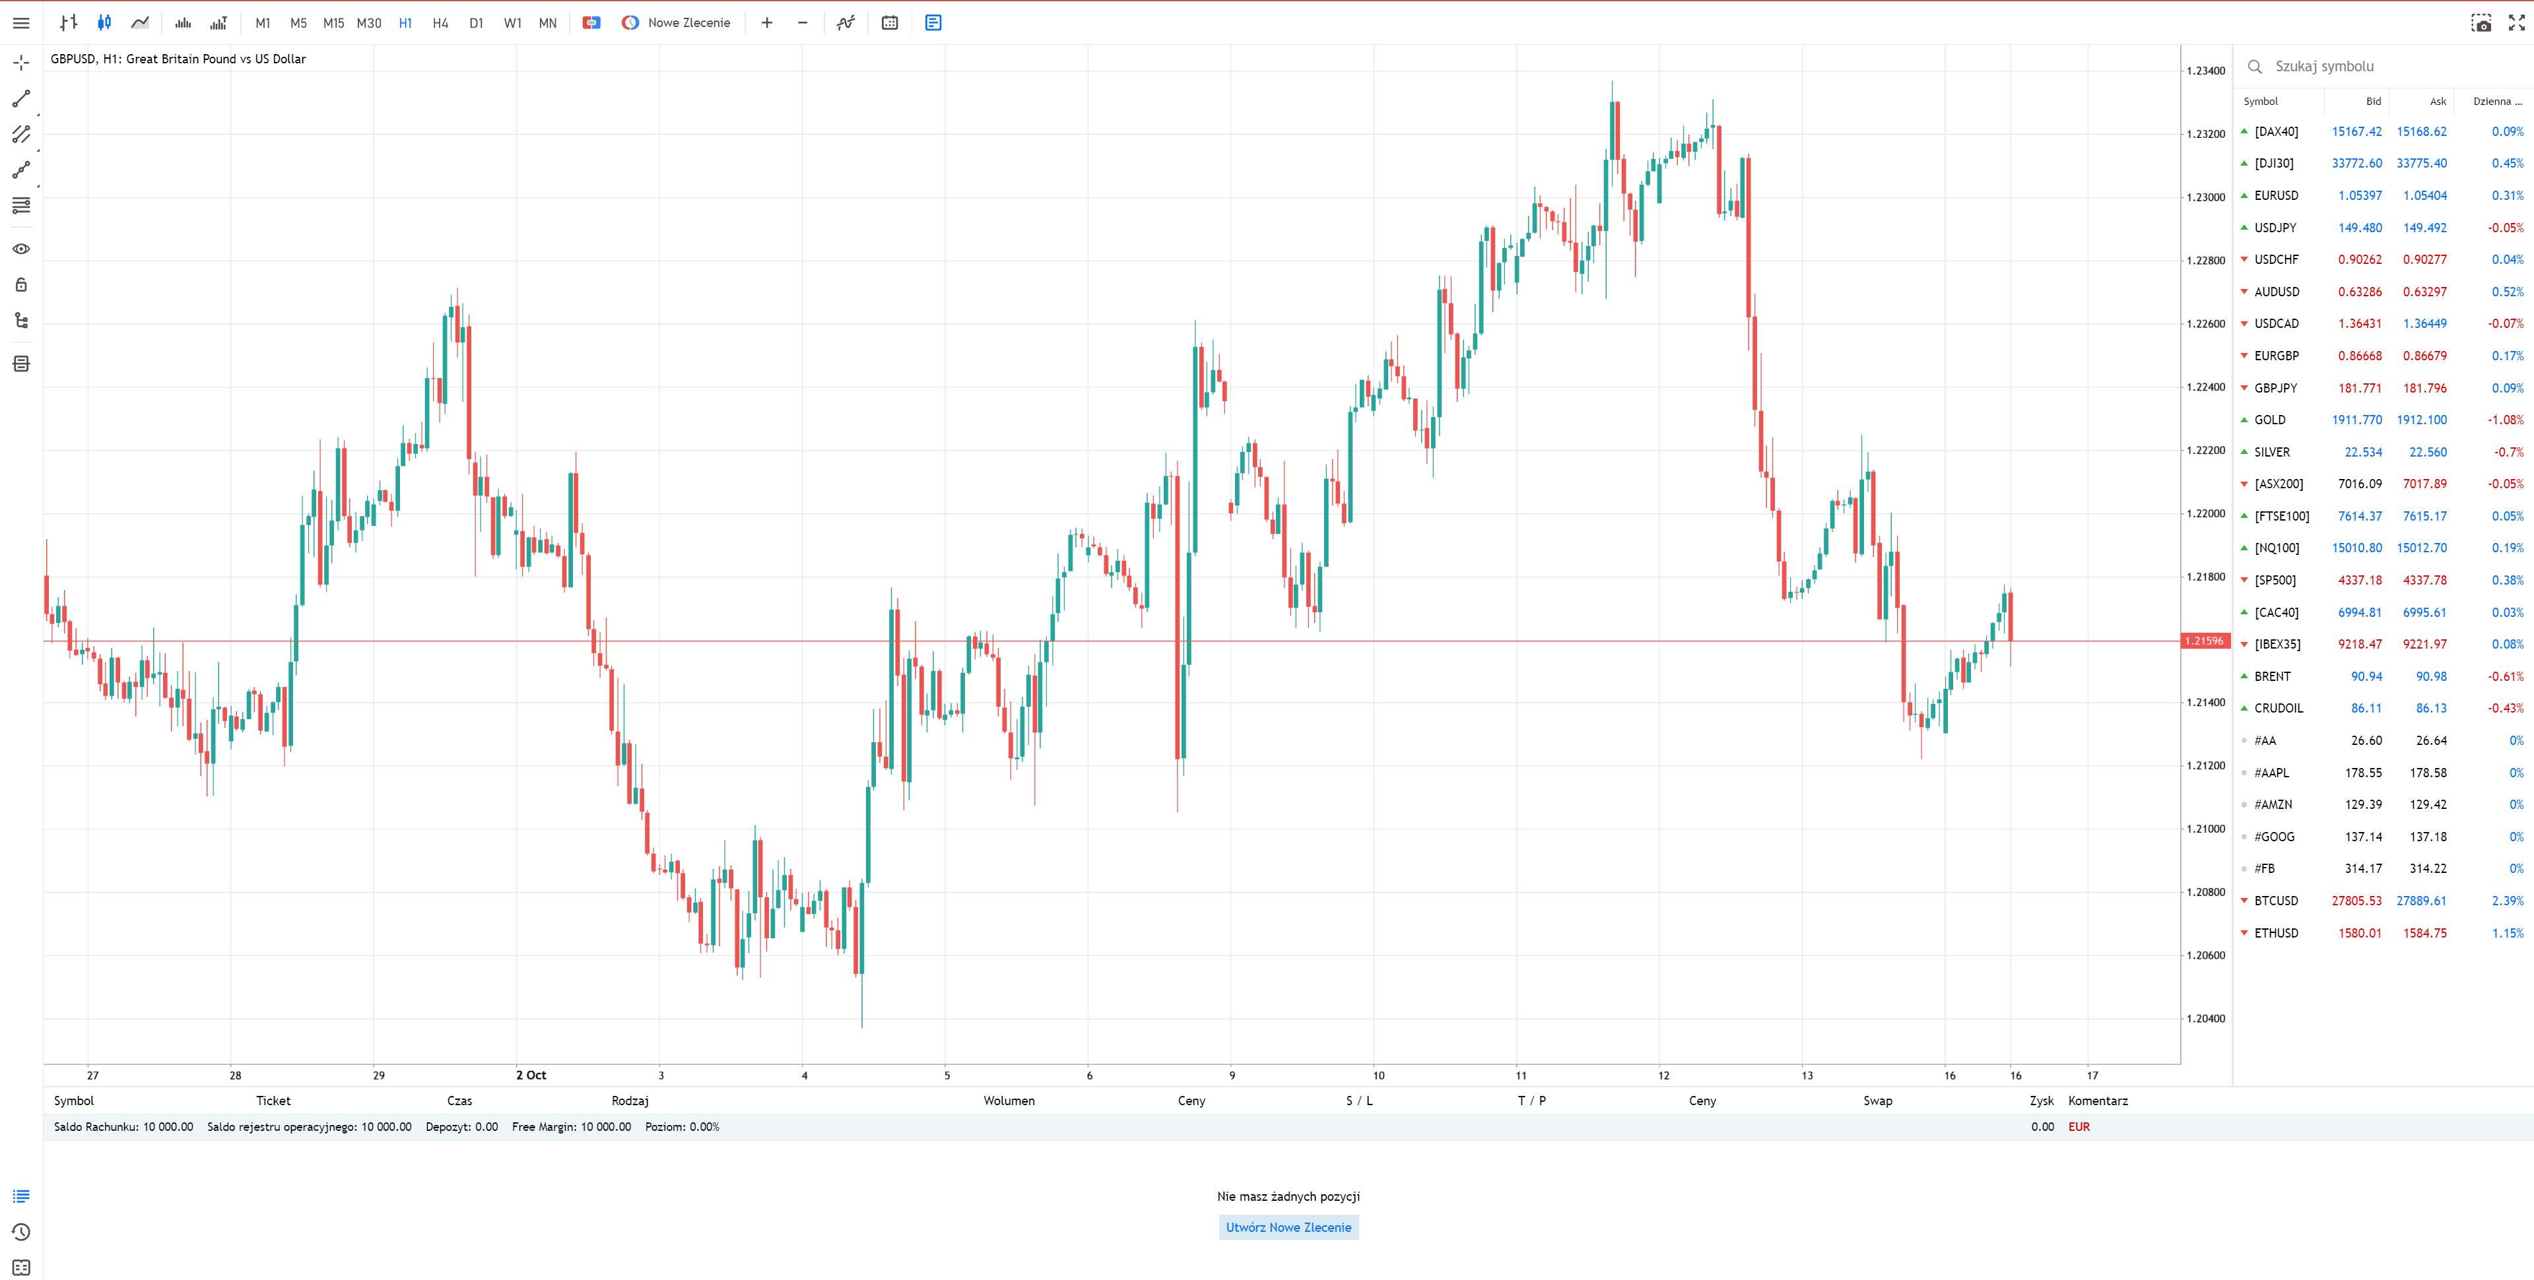Screen dimensions: 2534x1280
Task: Enter fullscreen mode icon
Action: click(2516, 22)
